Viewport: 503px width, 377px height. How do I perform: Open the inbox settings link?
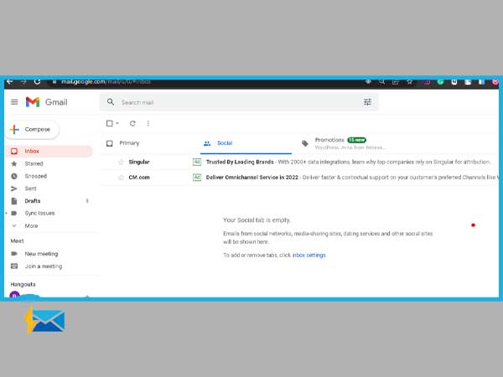[x=309, y=256]
